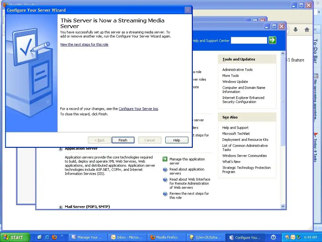Click the vertical scrollbar thumb in Manage Your Server
This screenshot has height=242, width=322.
pos(283,101)
